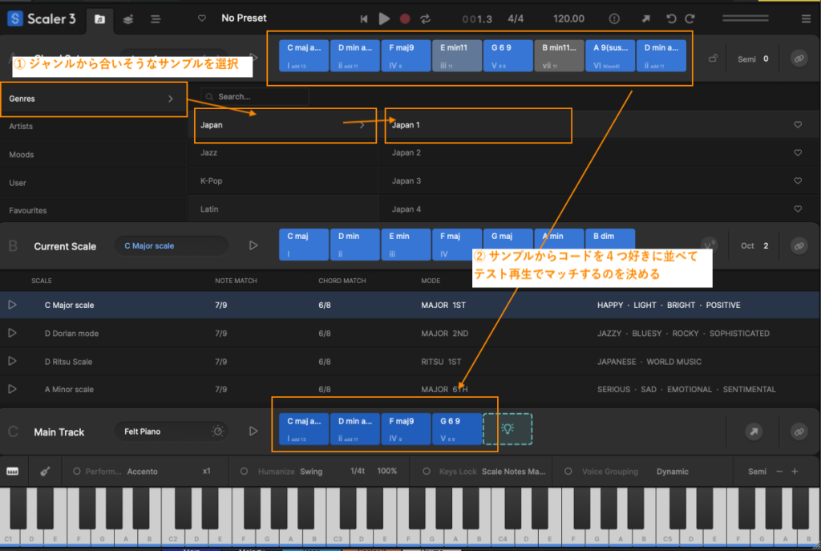Click the lightbulb chord suggestion slot
Screen dimensions: 821x551
pos(507,429)
